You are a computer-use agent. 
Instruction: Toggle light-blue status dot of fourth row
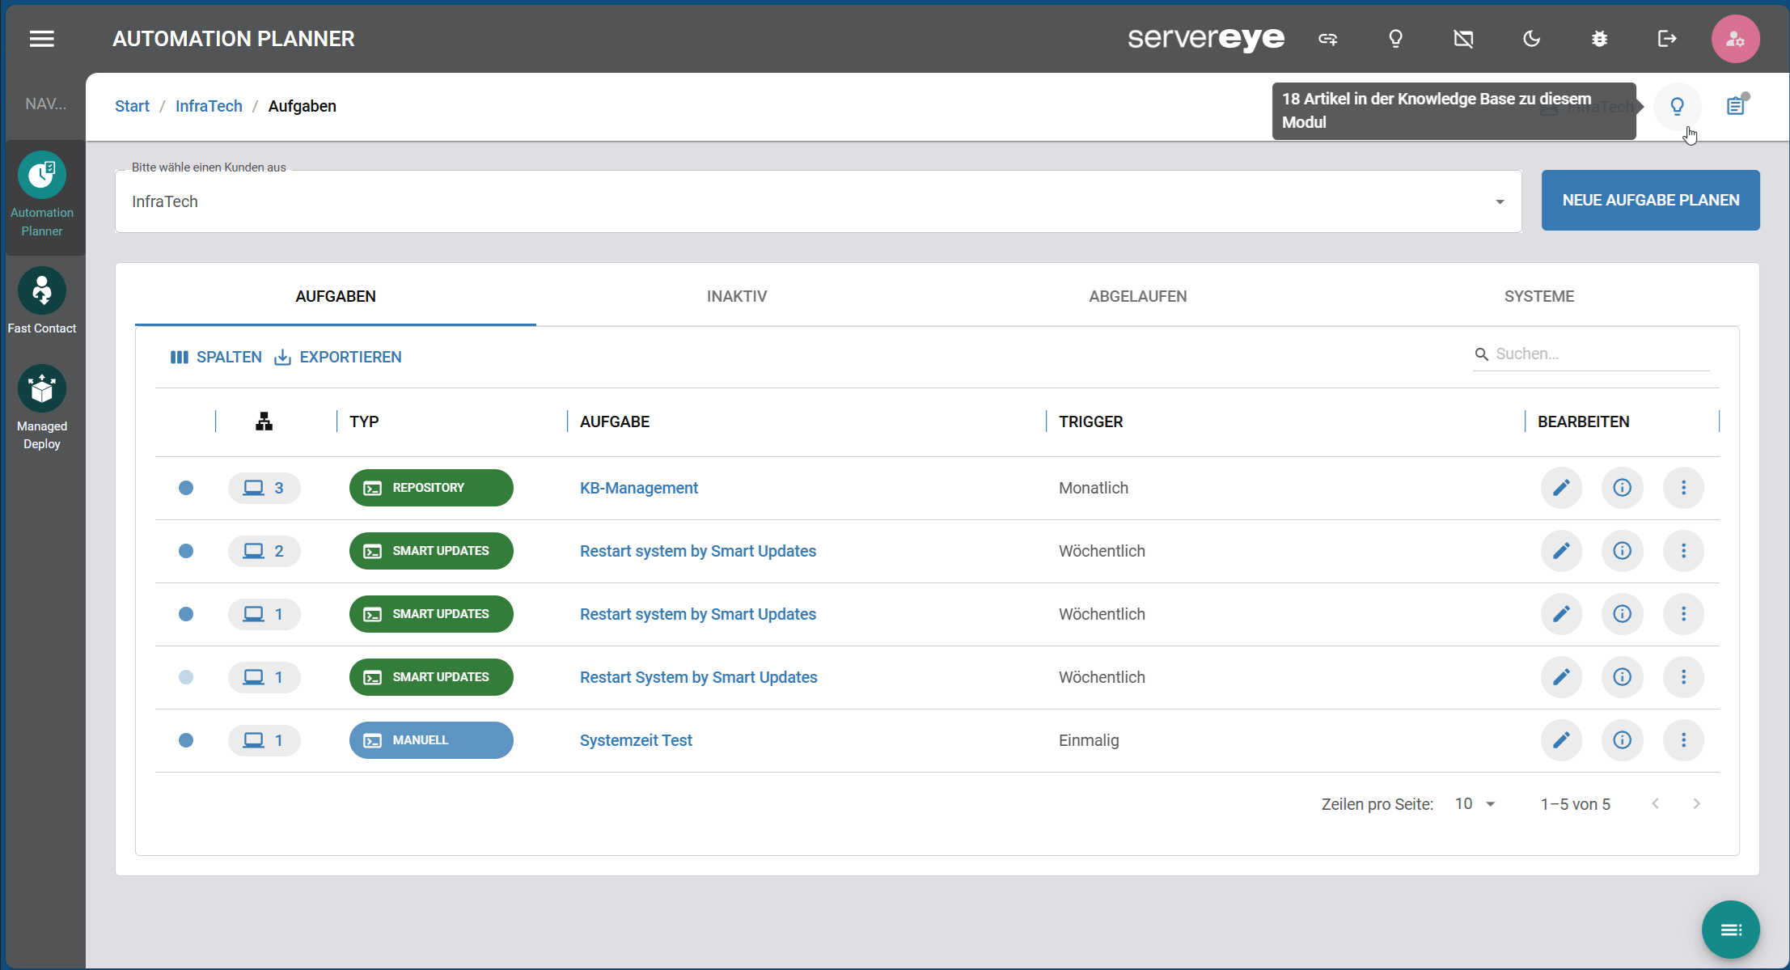186,677
